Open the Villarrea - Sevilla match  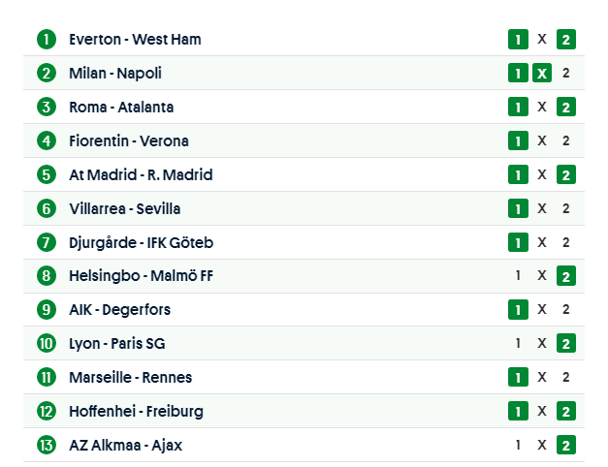click(125, 209)
